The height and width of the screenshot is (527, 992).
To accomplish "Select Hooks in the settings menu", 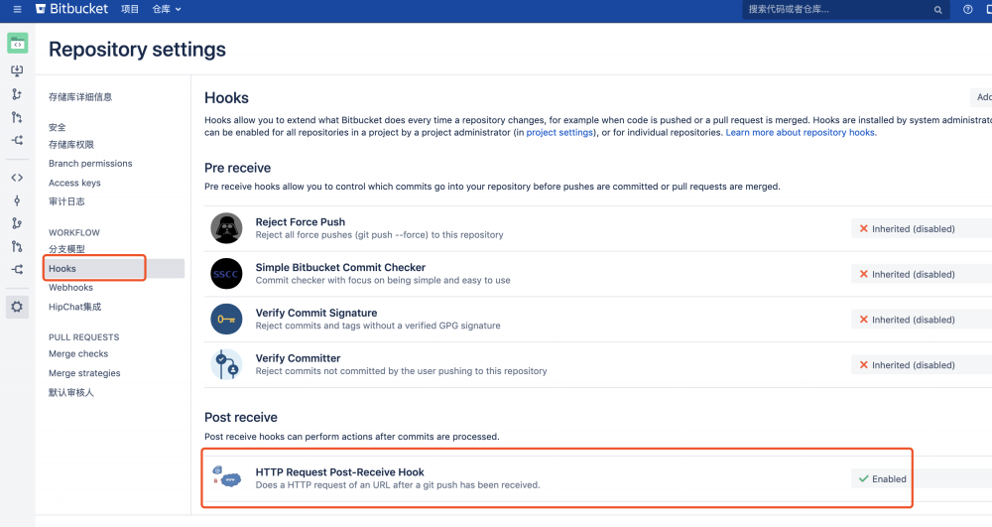I will click(114, 268).
